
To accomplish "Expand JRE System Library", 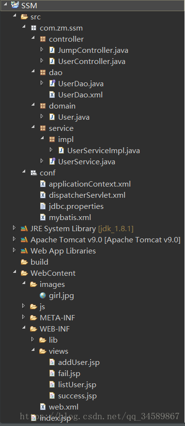I will click(x=14, y=228).
